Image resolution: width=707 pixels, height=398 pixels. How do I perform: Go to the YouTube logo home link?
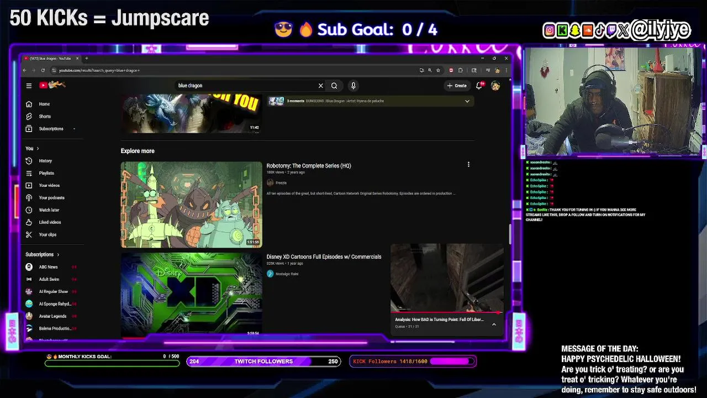(x=52, y=85)
